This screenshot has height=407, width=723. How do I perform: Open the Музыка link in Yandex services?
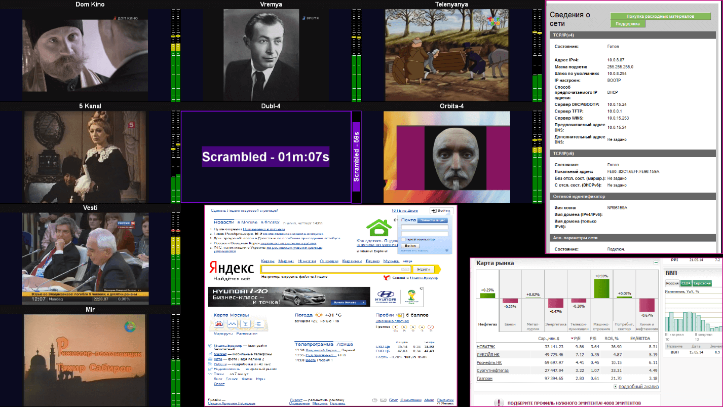click(x=391, y=261)
